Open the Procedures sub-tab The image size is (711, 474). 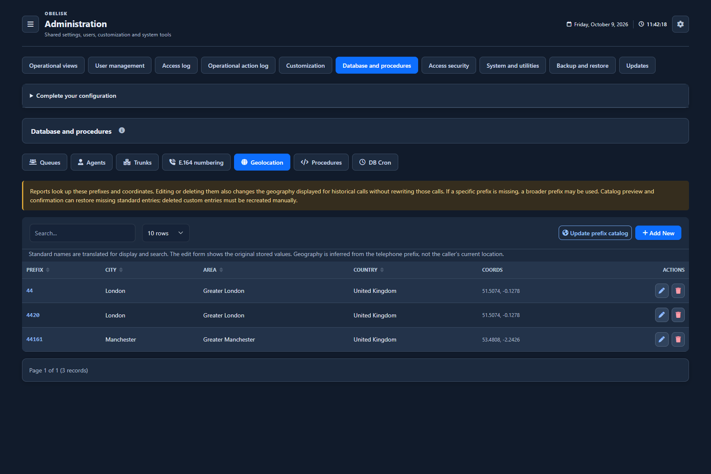(x=321, y=162)
